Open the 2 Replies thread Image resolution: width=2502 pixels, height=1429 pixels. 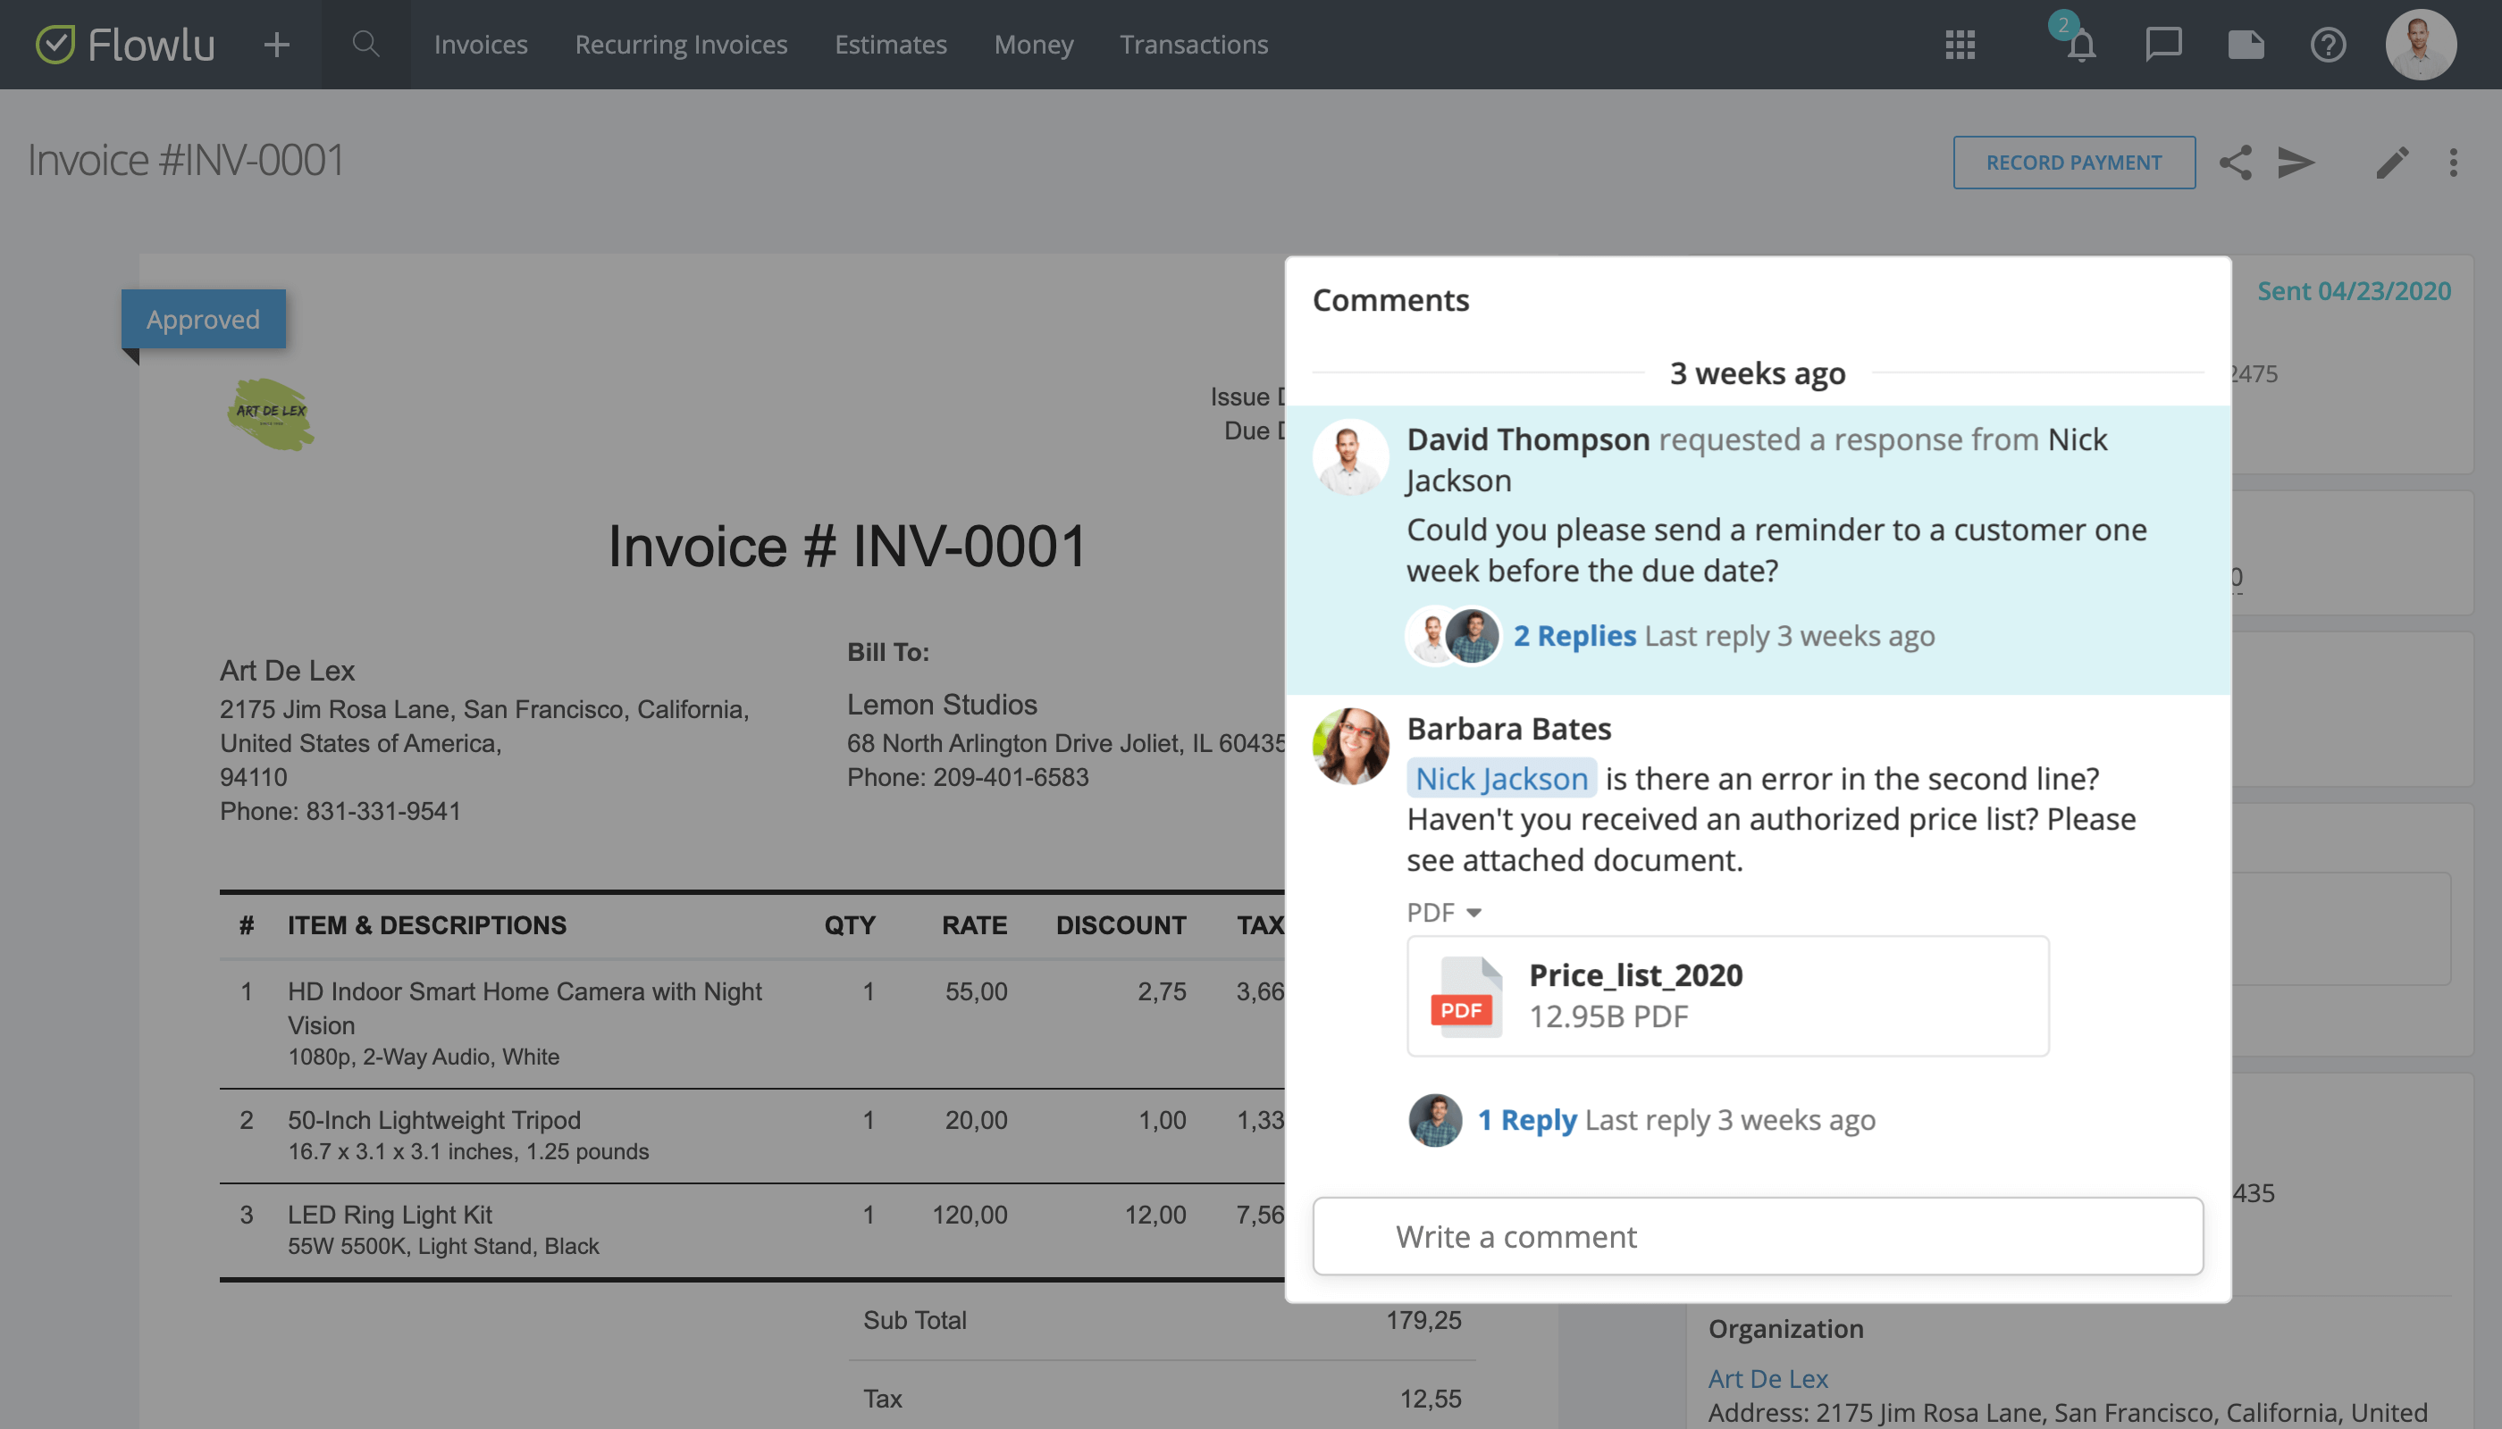(x=1574, y=635)
